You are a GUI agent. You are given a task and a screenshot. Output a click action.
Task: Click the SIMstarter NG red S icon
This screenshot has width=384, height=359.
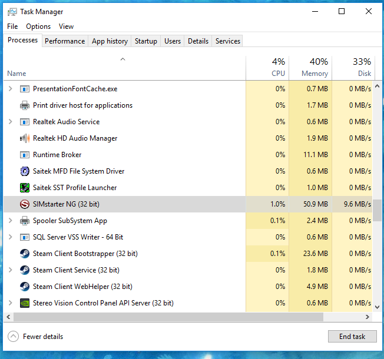pos(25,204)
